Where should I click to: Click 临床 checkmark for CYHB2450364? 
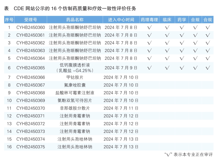coord(167,58)
